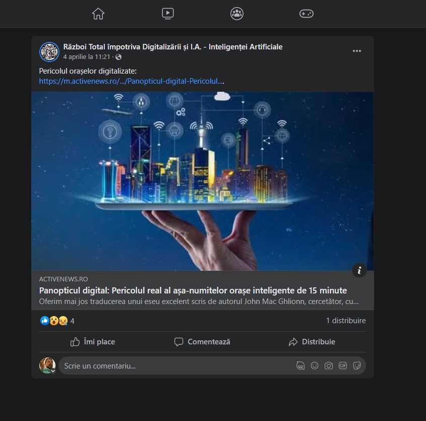Open the smart city article image

(202, 181)
